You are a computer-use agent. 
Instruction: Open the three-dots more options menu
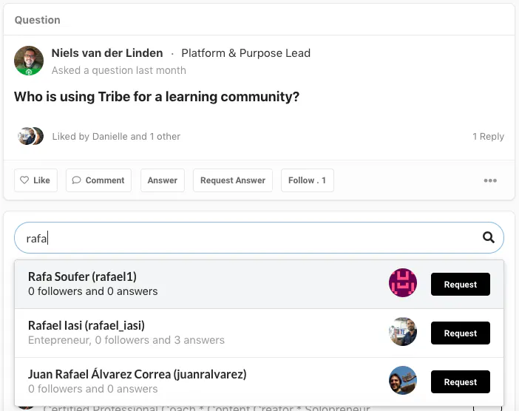[x=490, y=180]
